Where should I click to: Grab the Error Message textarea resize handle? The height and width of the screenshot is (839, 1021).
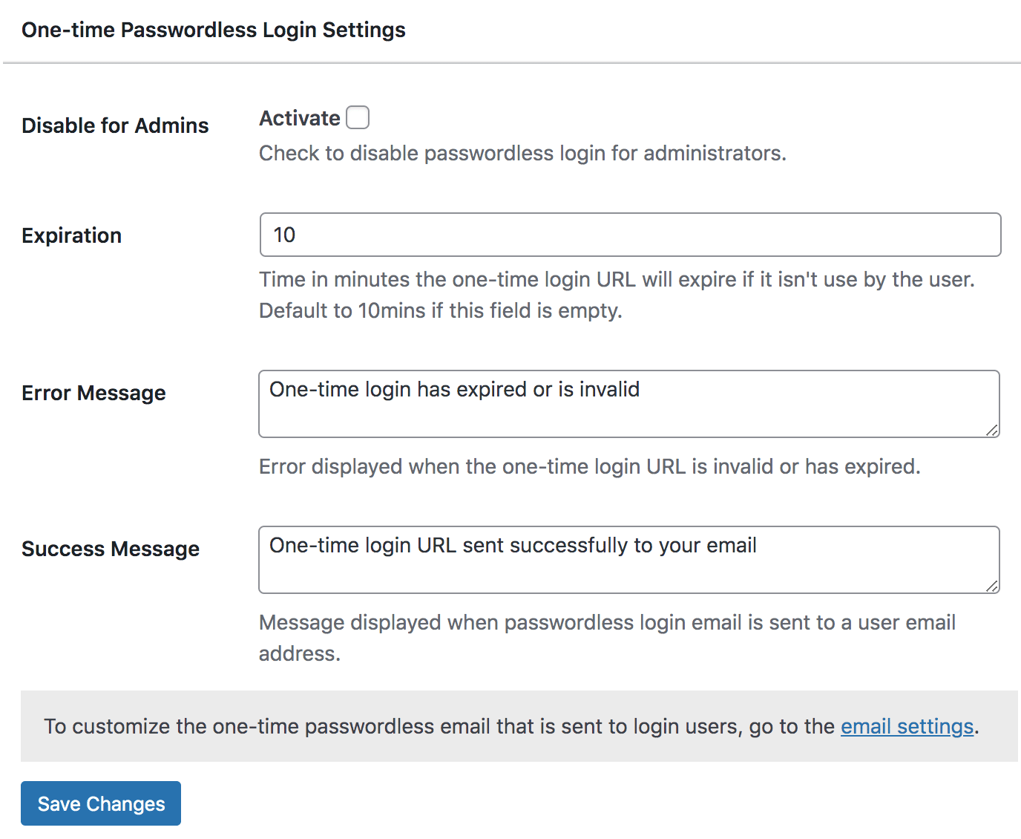992,430
